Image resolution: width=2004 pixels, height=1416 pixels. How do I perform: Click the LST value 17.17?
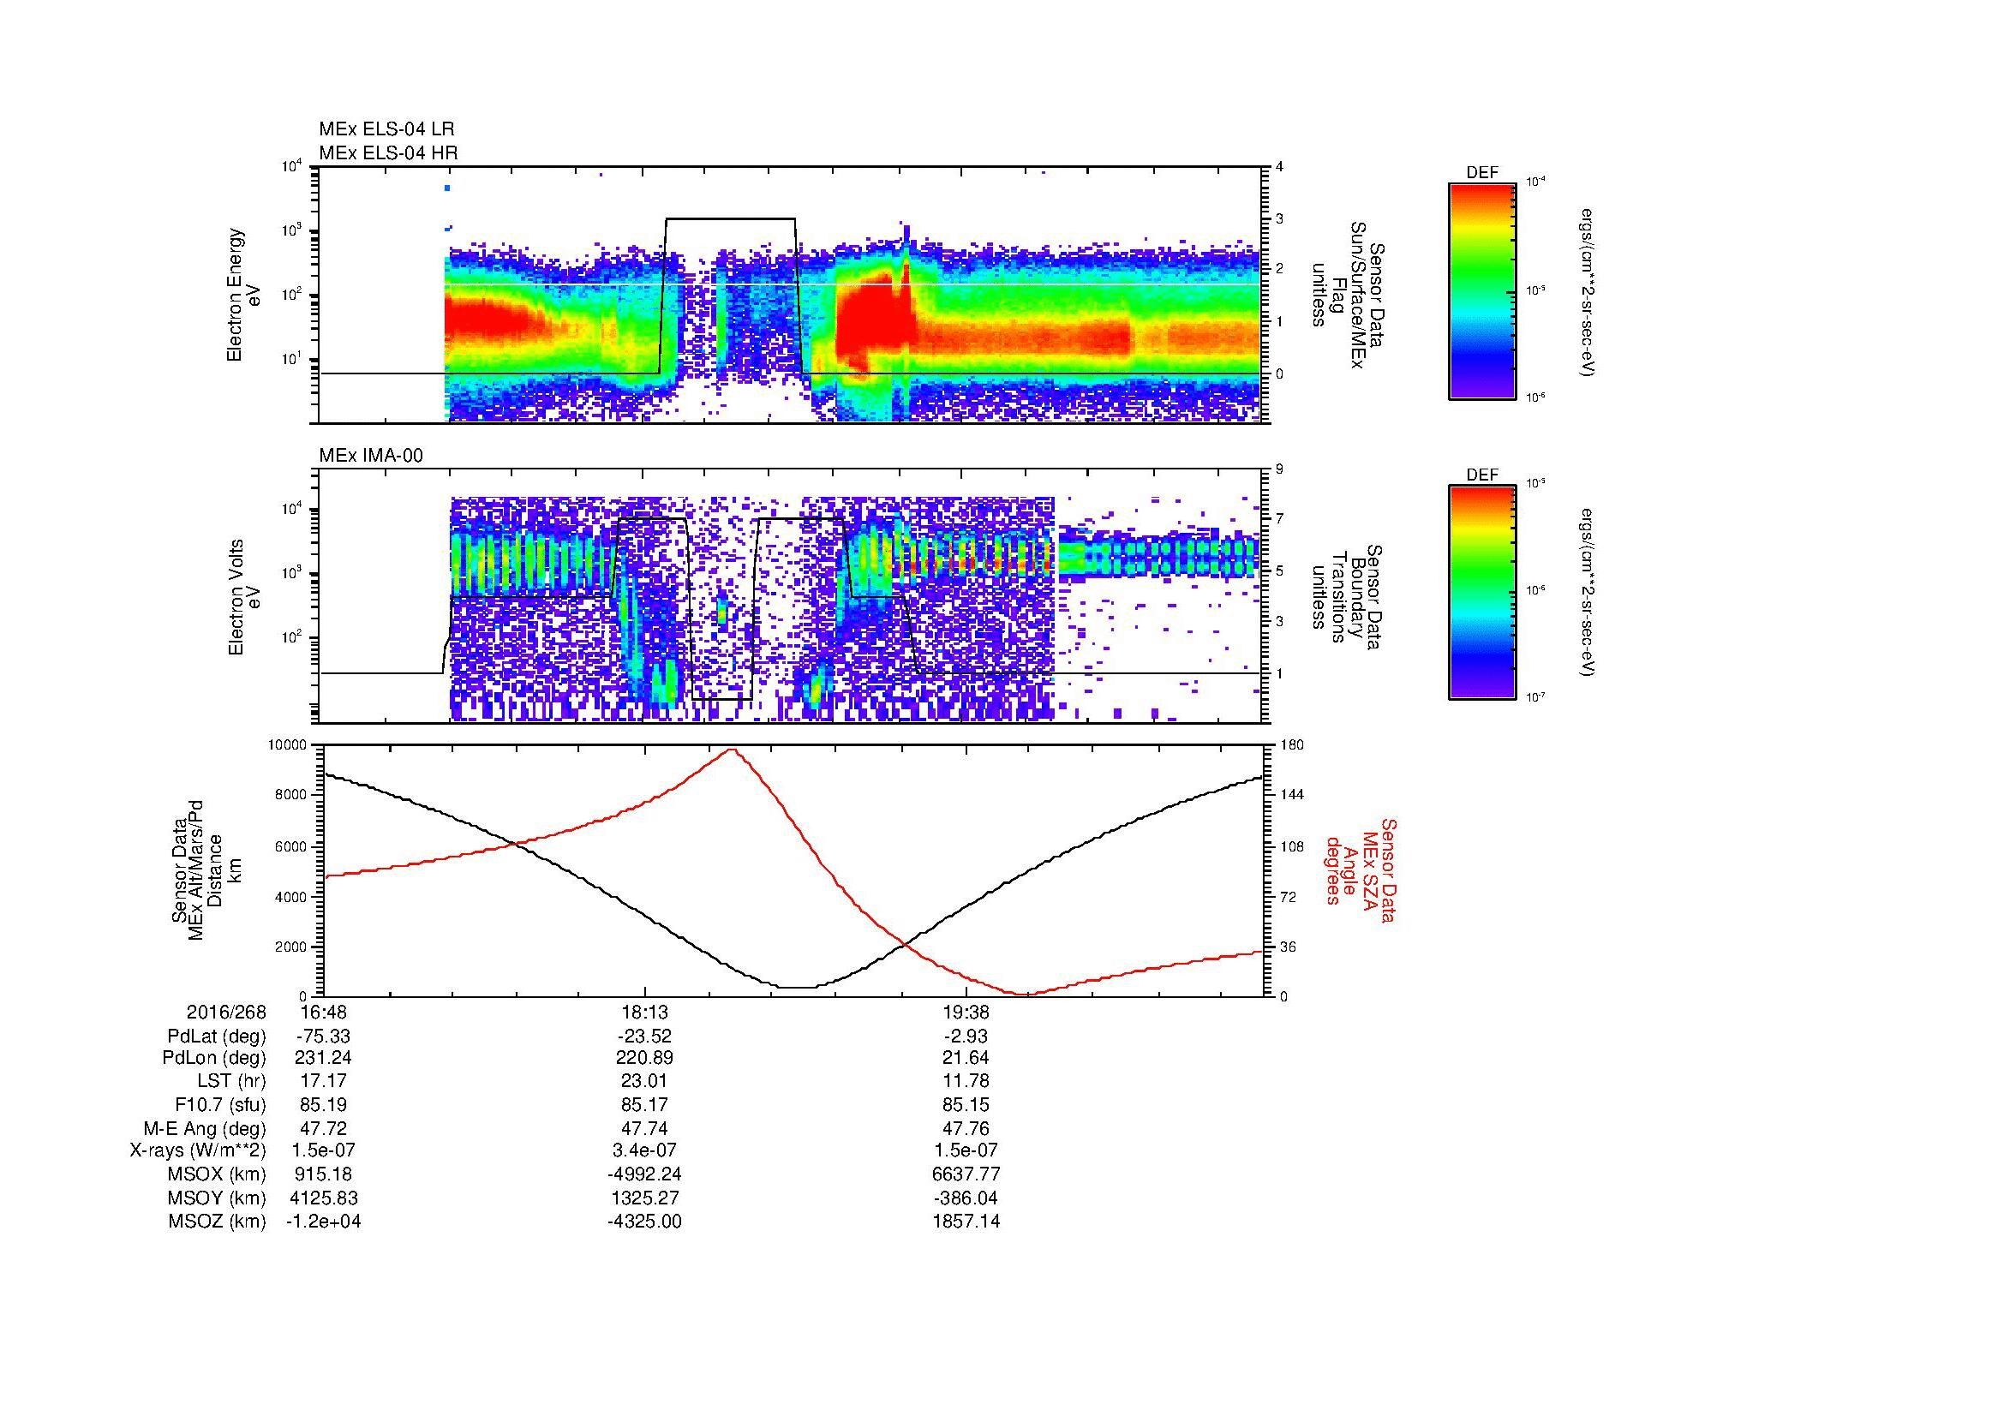click(x=324, y=1081)
